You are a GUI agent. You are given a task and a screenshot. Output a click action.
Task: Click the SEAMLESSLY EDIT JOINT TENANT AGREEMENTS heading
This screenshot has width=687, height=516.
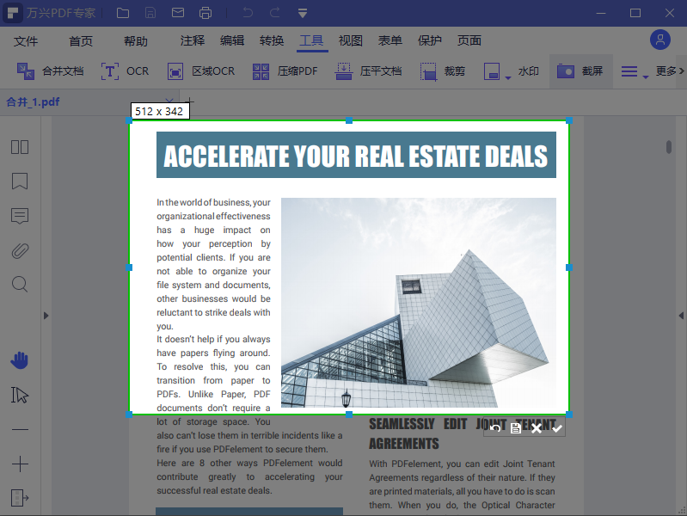pos(463,433)
